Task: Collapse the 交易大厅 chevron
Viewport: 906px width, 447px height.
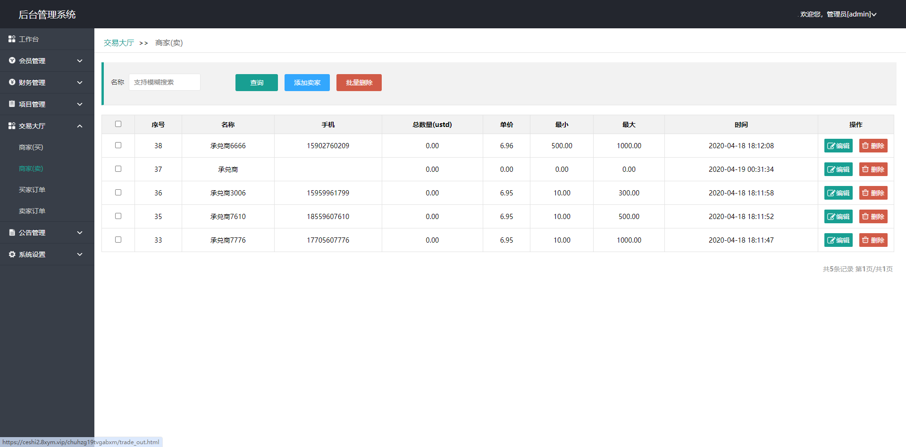Action: pyautogui.click(x=80, y=126)
